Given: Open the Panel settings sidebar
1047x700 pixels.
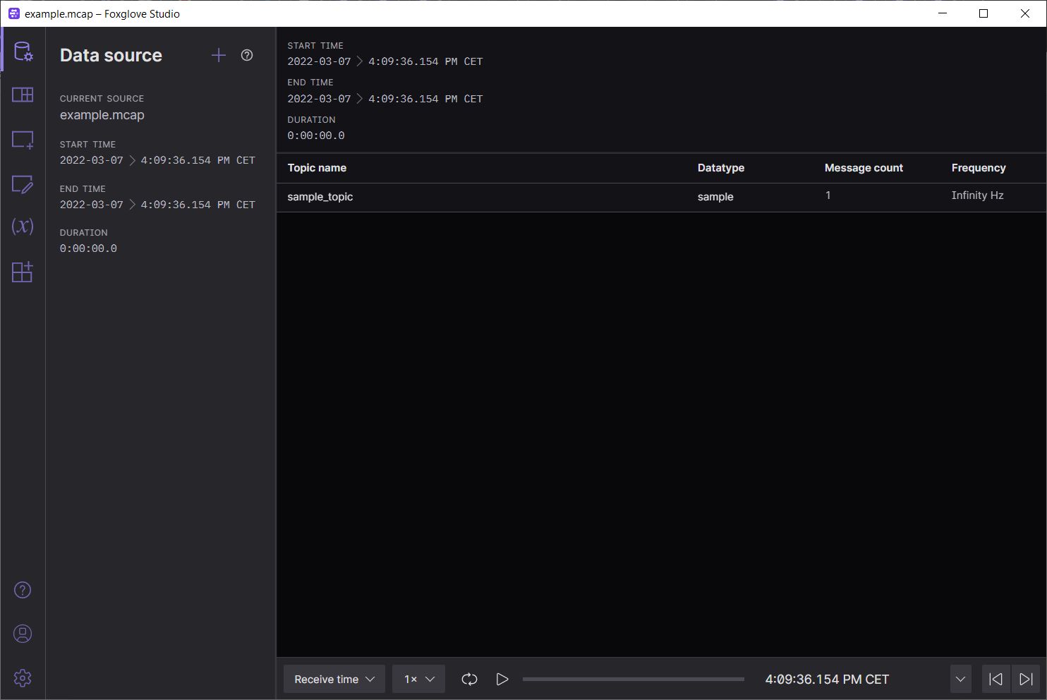Looking at the screenshot, I should pyautogui.click(x=22, y=185).
